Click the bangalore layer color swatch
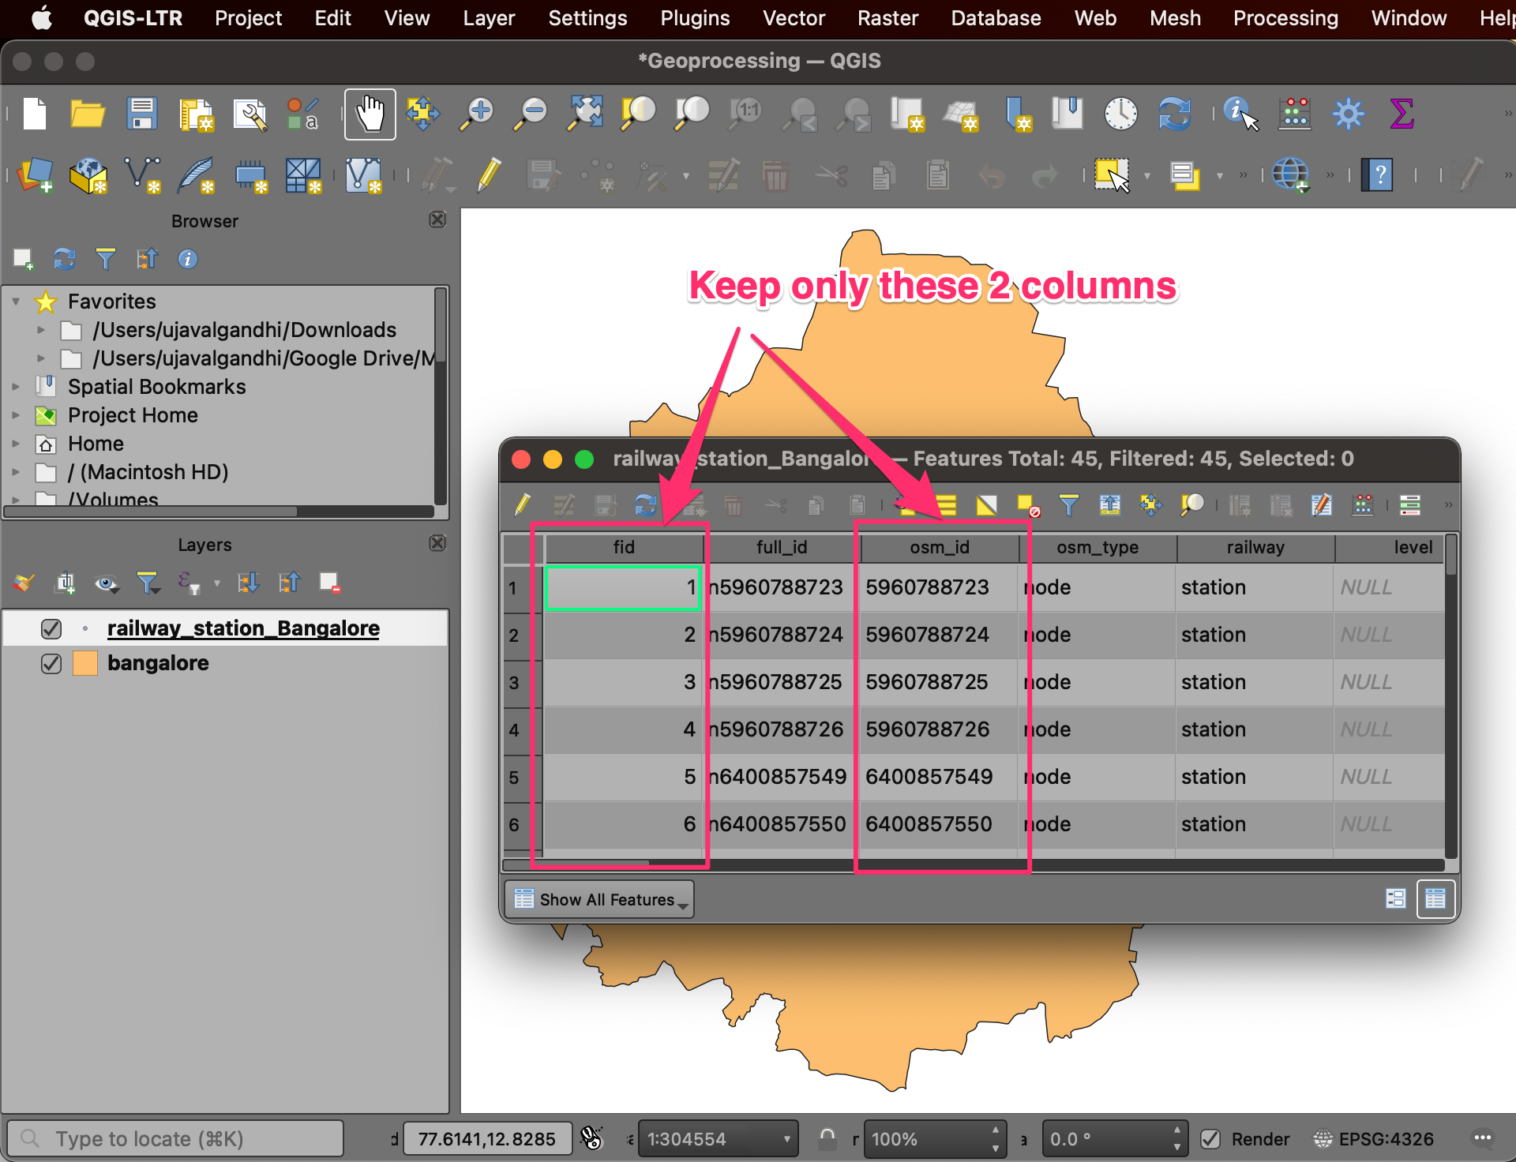1516x1162 pixels. pos(85,664)
